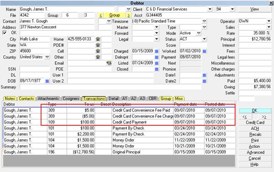Viewport: 274px width, 172px height.
Task: Expand the Forward dropdown
Action: 157,33
